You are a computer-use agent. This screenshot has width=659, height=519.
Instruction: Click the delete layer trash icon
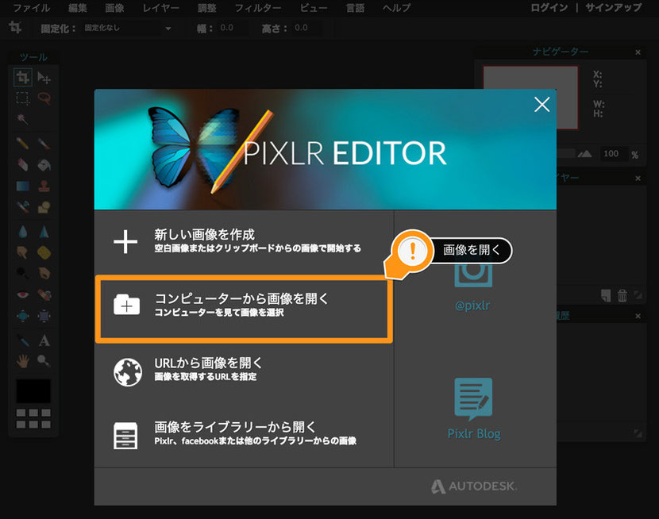tap(622, 296)
